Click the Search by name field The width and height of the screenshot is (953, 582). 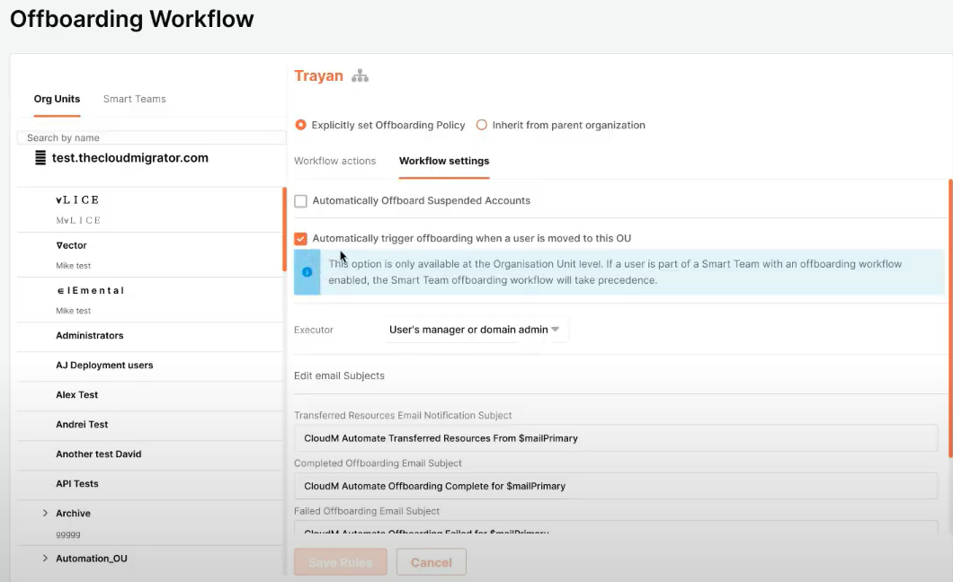pyautogui.click(x=151, y=137)
